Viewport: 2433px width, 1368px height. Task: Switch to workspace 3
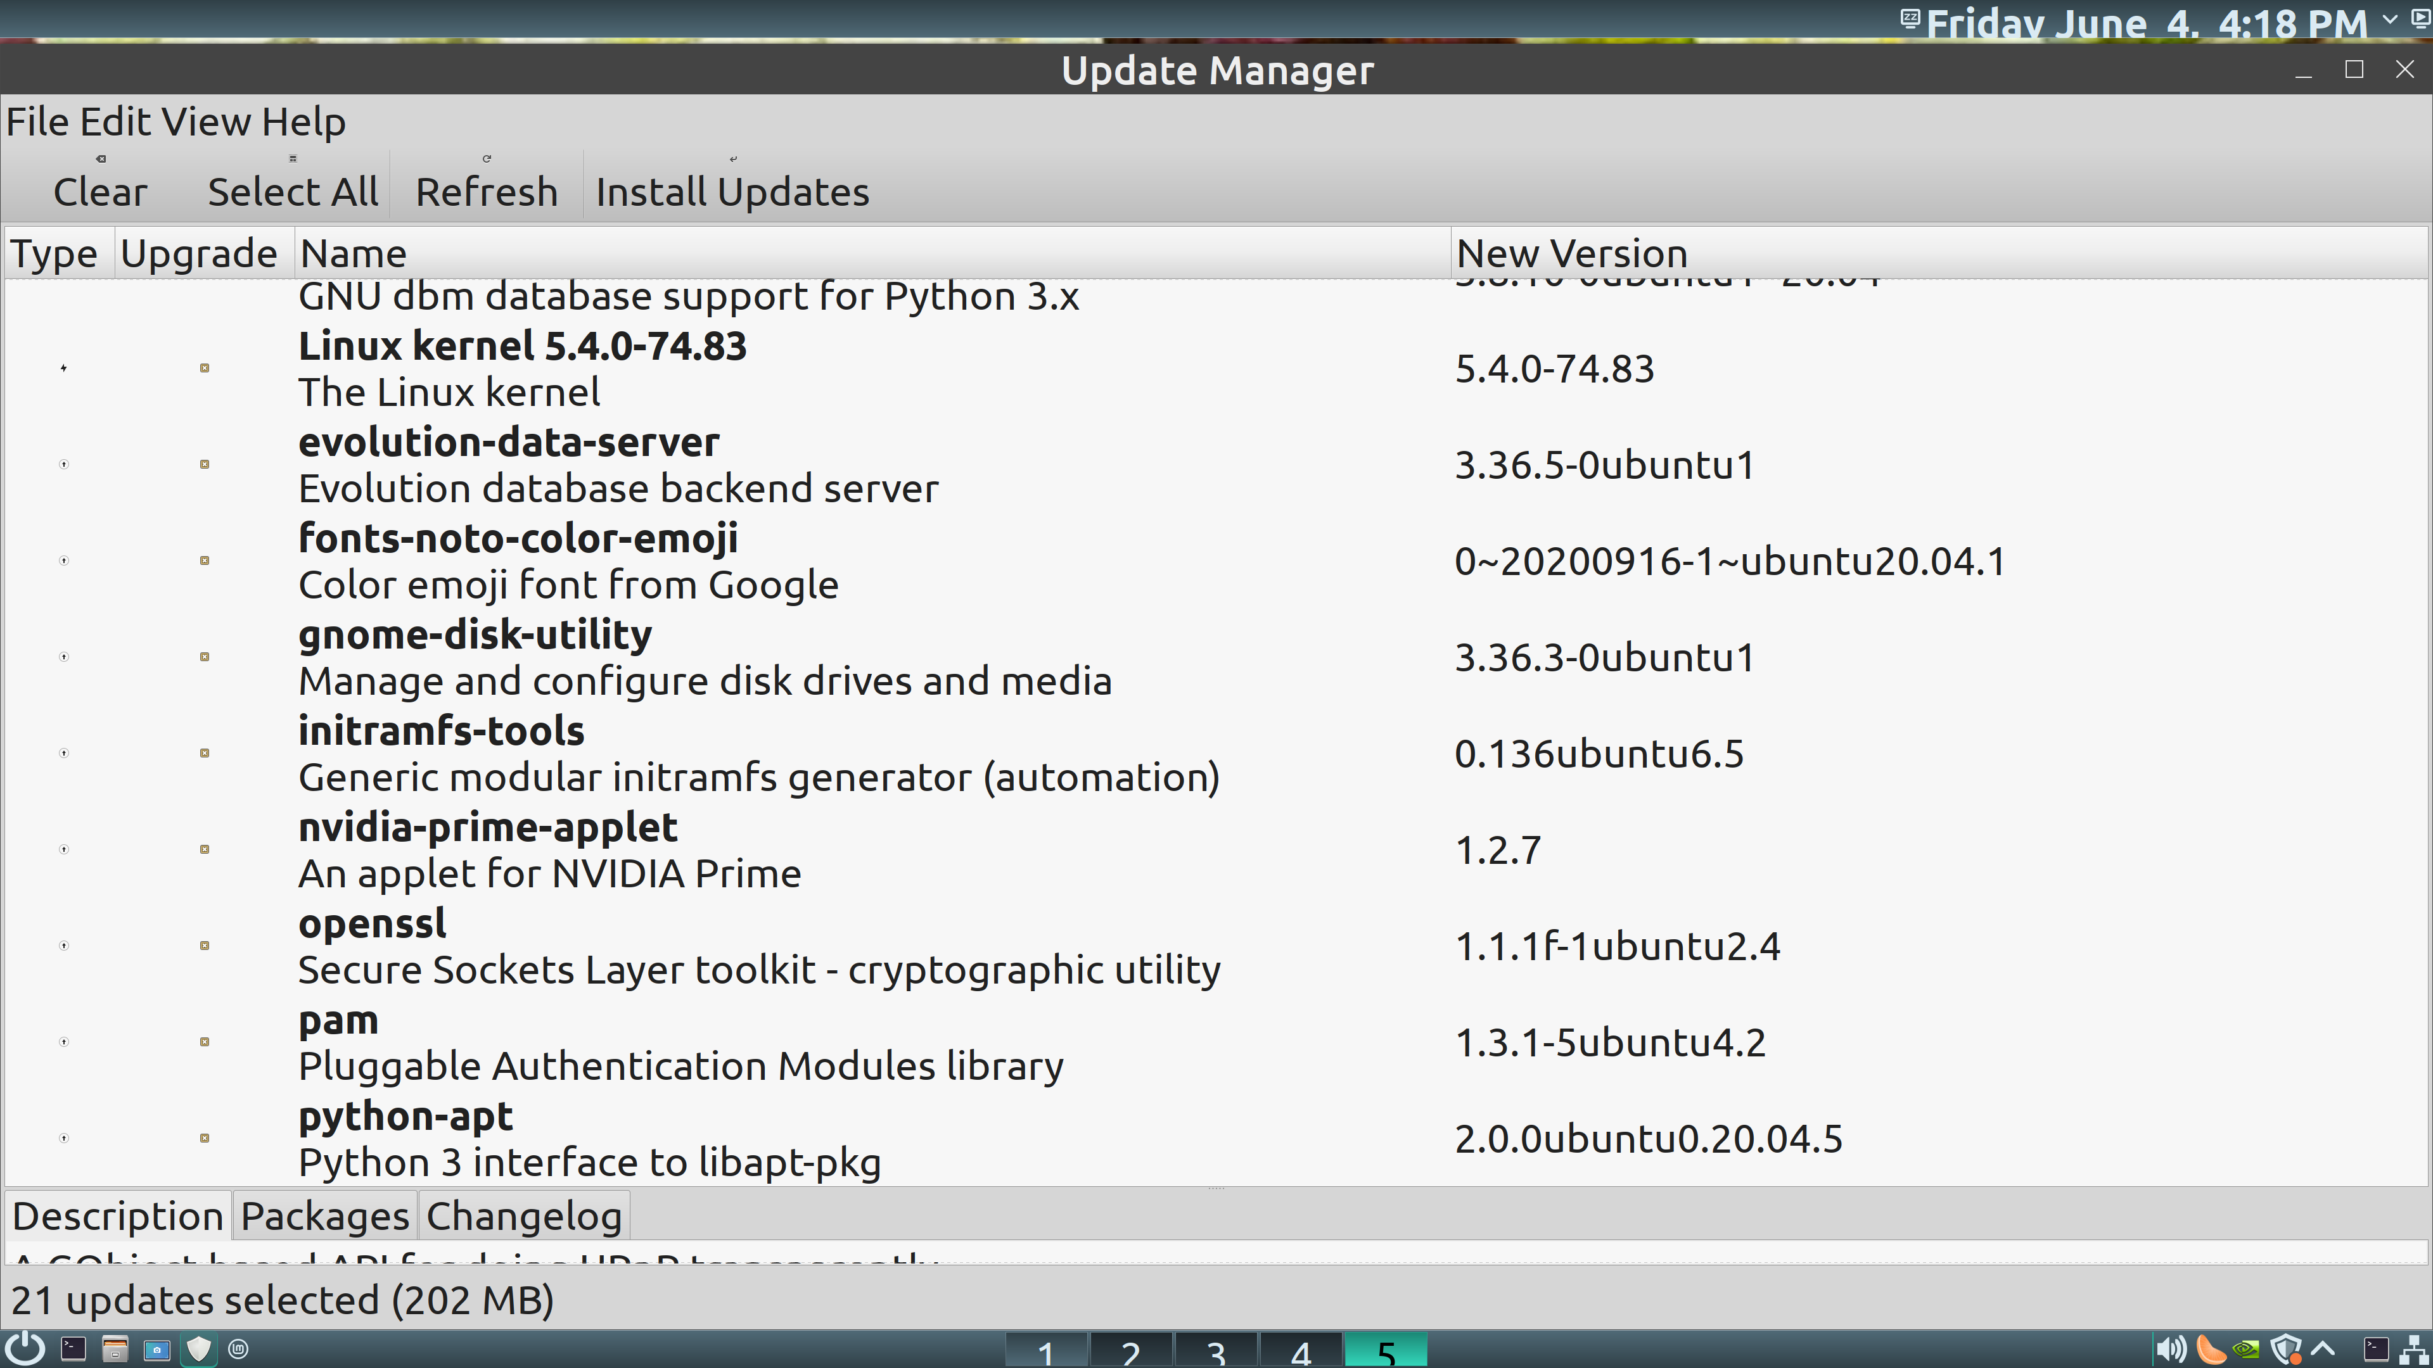pos(1216,1351)
